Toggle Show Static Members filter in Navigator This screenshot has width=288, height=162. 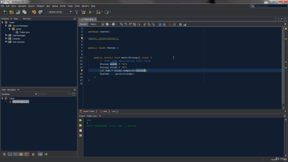16,154
